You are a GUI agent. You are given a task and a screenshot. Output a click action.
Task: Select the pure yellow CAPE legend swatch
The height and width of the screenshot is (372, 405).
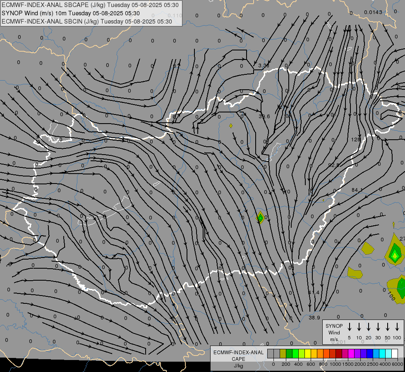308,354
